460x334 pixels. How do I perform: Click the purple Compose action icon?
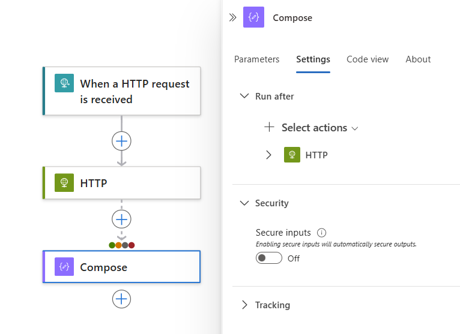(x=64, y=267)
